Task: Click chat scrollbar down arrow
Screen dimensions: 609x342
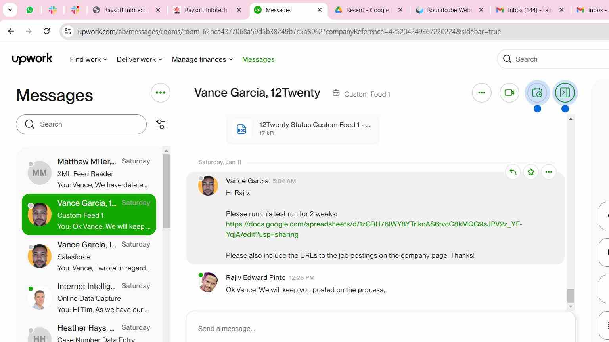Action: click(x=571, y=306)
